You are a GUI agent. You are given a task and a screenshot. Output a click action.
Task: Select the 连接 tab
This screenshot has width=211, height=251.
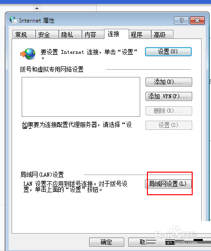[x=117, y=34]
